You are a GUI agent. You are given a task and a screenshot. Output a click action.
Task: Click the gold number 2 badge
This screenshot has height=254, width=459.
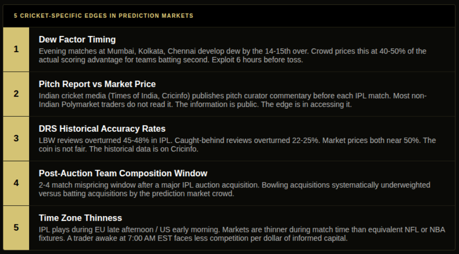coord(16,94)
